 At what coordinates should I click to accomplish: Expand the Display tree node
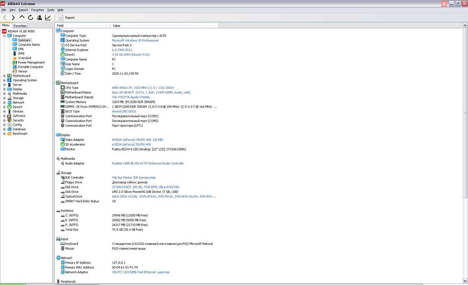click(x=5, y=89)
